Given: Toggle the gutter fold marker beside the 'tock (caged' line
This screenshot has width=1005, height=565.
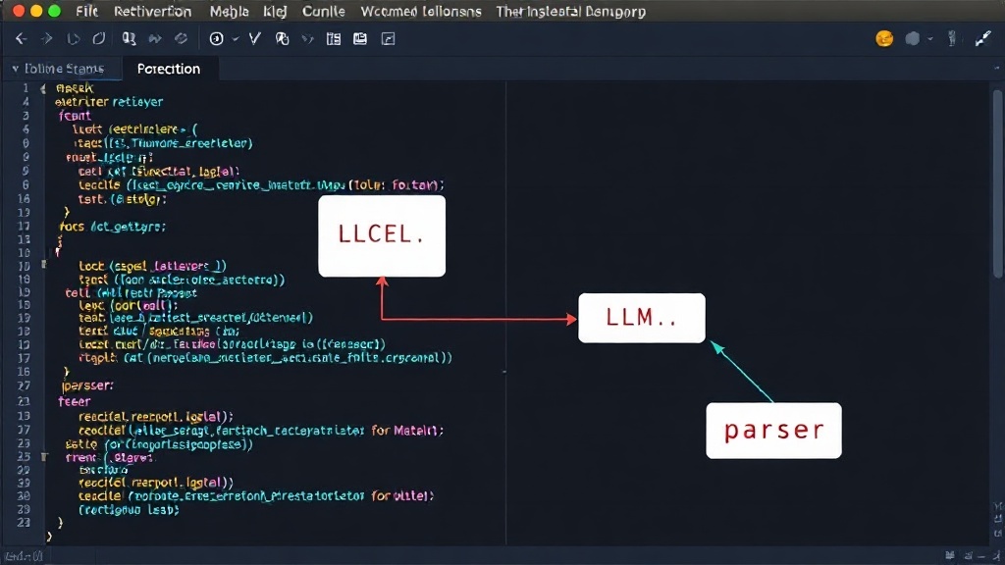Looking at the screenshot, I should pos(43,264).
